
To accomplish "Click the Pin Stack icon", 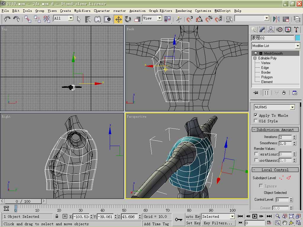I will [256, 93].
